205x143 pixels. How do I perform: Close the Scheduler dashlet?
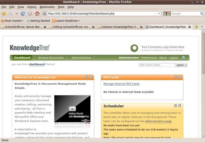[x=180, y=106]
